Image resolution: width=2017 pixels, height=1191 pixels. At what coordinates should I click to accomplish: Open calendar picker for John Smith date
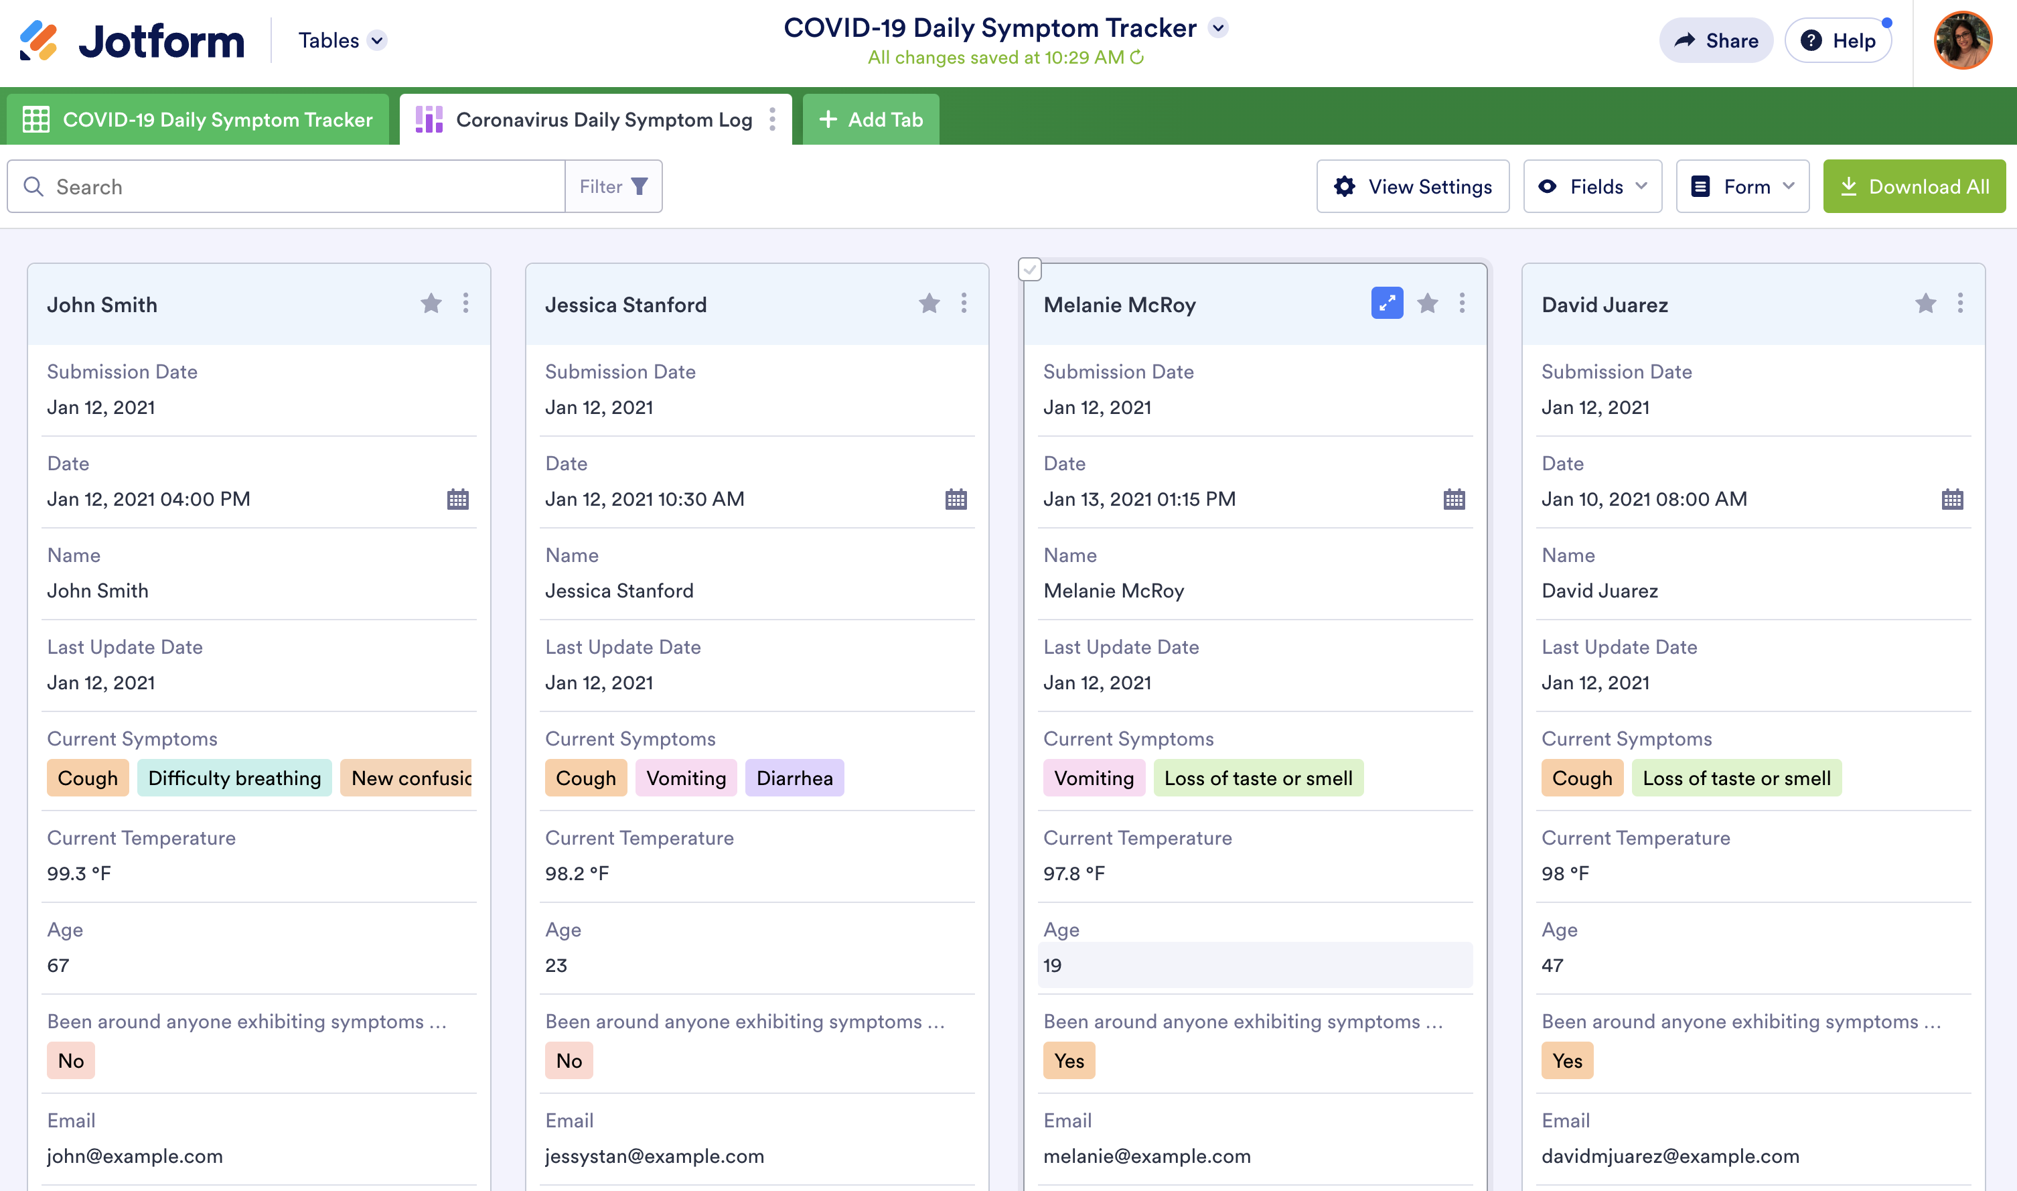[457, 499]
